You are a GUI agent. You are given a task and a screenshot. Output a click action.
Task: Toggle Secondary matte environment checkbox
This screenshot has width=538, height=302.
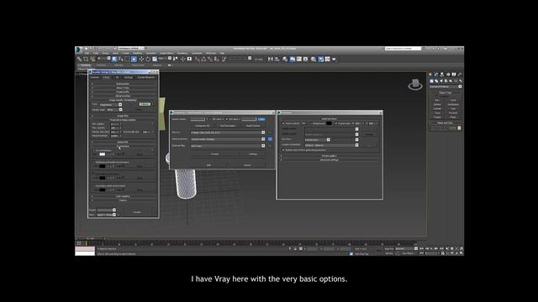point(94,186)
